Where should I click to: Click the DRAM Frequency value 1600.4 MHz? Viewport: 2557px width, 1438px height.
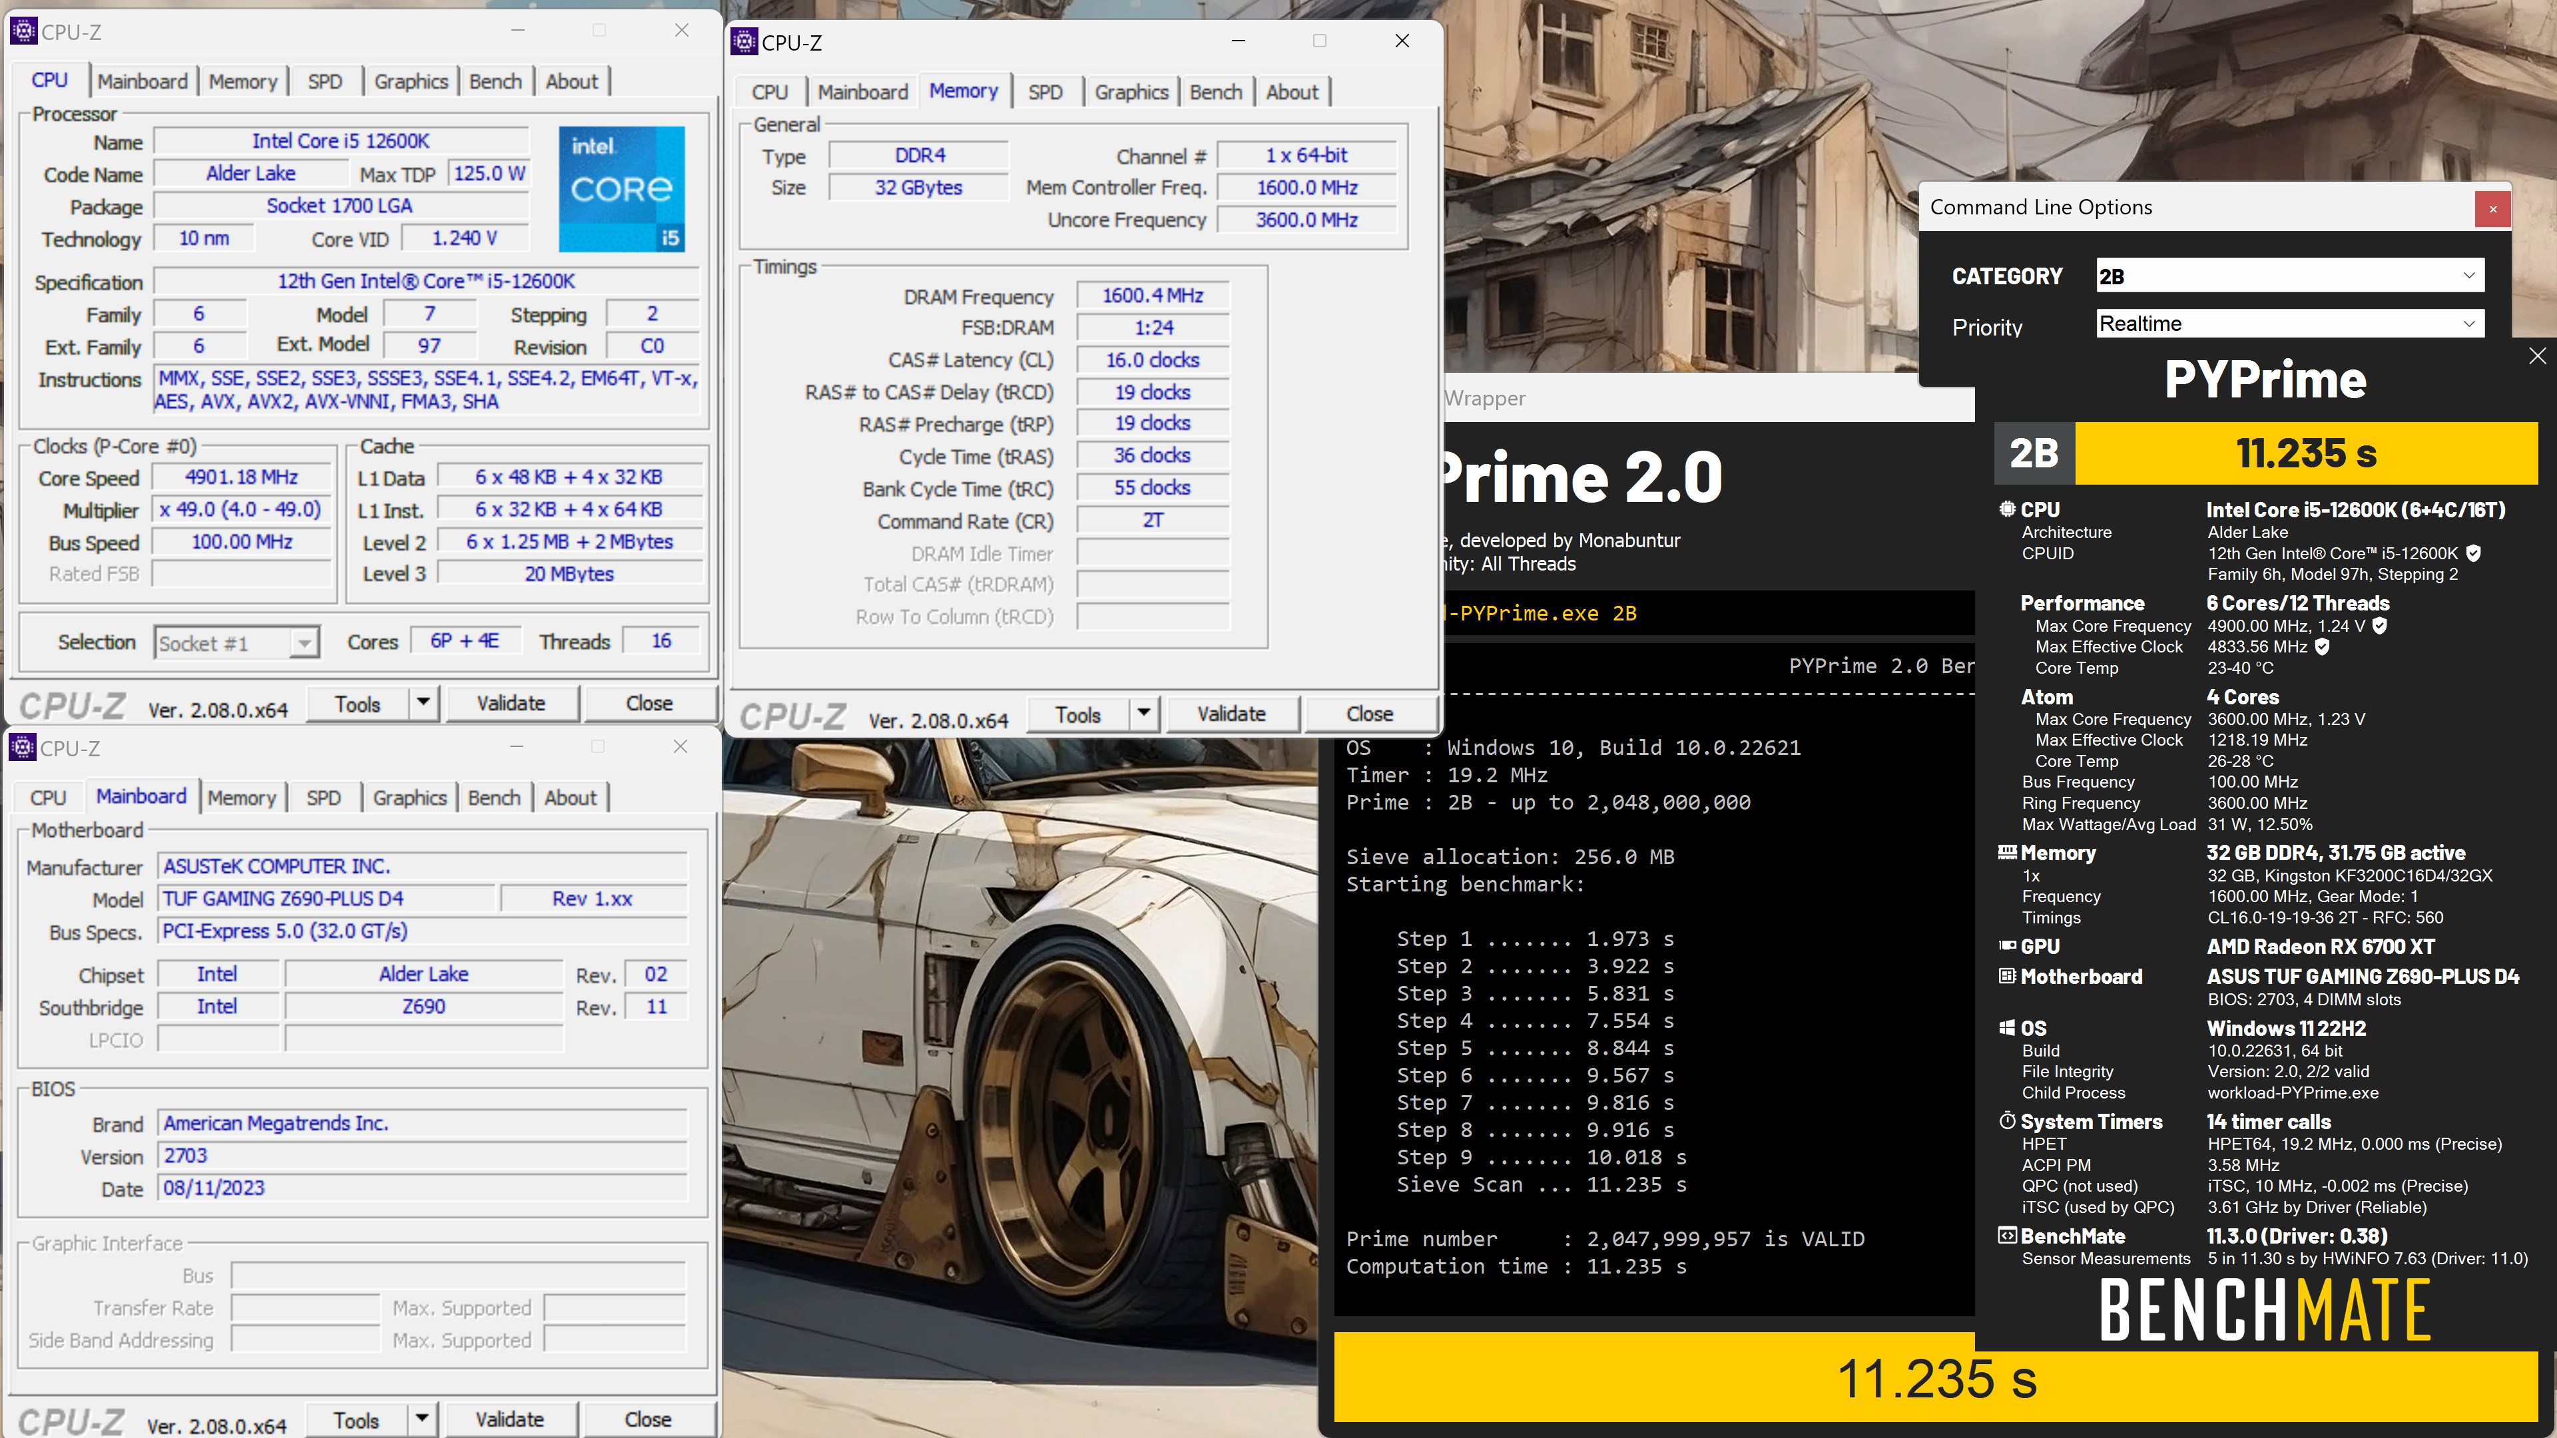click(1153, 296)
